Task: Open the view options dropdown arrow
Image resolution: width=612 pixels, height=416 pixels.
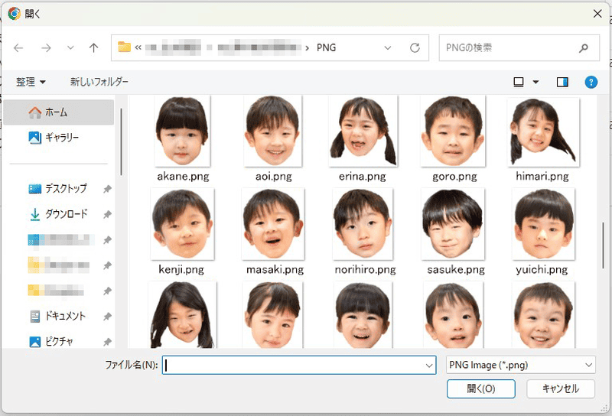Action: click(536, 82)
